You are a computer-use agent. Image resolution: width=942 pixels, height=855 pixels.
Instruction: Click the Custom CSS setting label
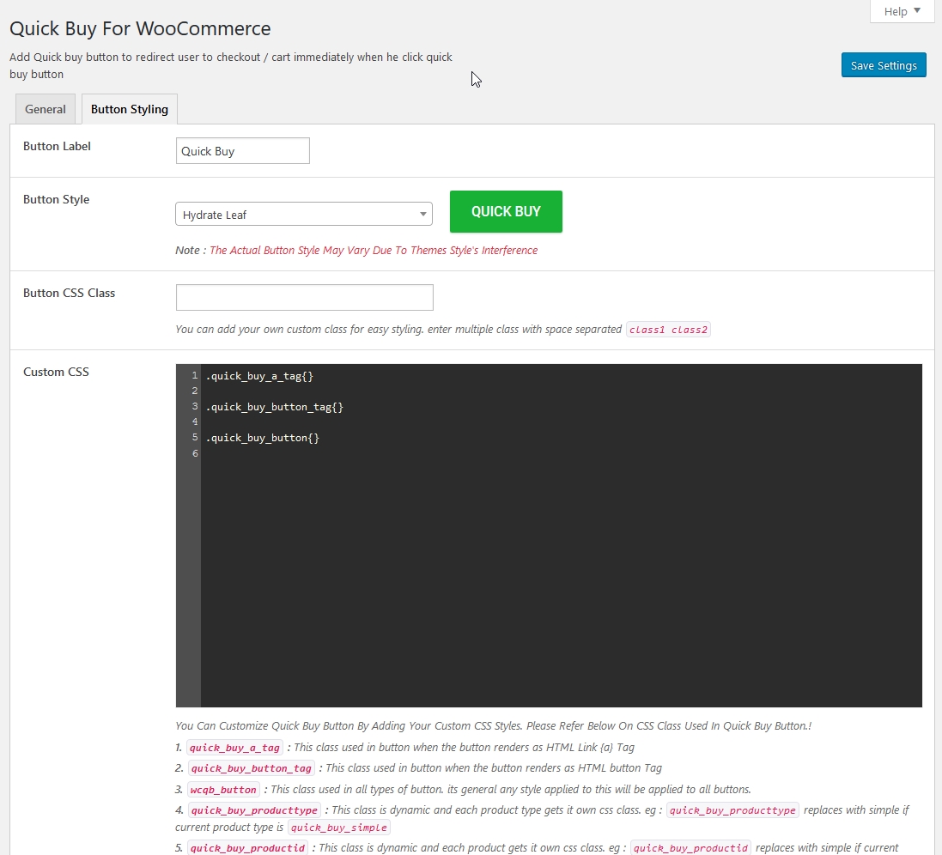[56, 372]
